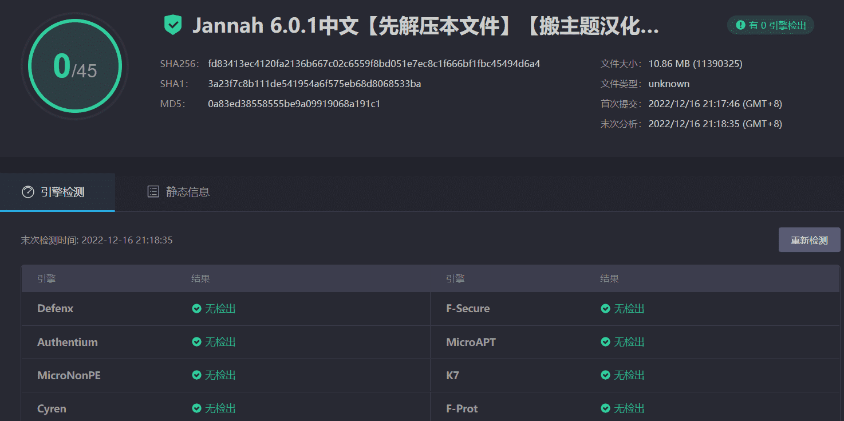
Task: Click the 0/45 detection score circle
Action: [x=75, y=66]
